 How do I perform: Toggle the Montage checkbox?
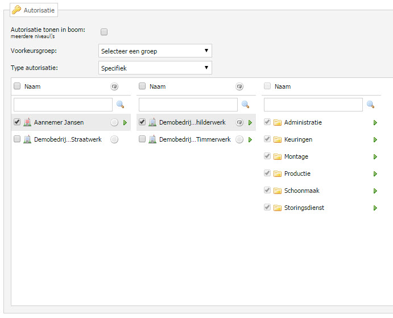(x=267, y=156)
